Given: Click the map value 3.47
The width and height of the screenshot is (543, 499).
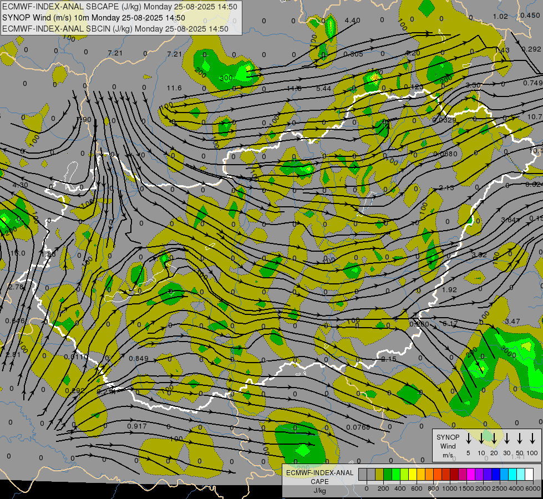Looking at the screenshot, I should tap(512, 322).
